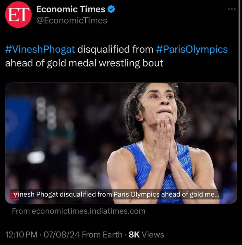Open the #ParisOlympics hashtag
The height and width of the screenshot is (245, 242).
tap(192, 49)
